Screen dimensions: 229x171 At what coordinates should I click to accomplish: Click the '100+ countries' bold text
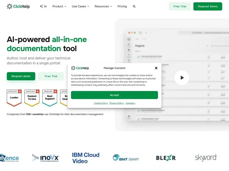(x=35, y=114)
